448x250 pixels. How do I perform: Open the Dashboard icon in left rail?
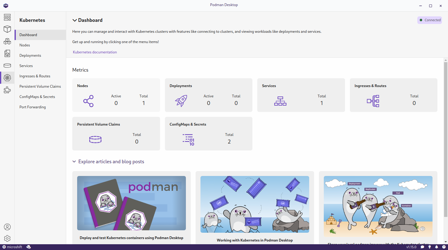[x=7, y=17]
